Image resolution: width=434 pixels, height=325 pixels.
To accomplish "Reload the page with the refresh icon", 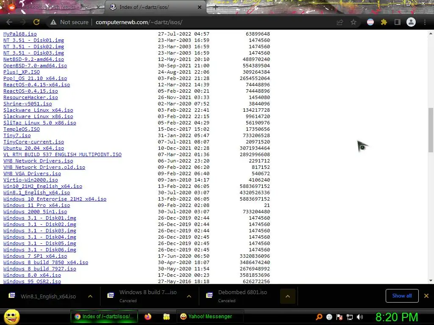I will (36, 22).
